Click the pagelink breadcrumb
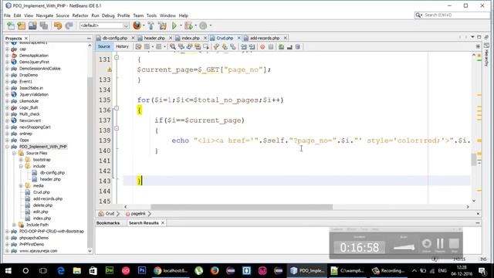Screen dimensions: 494x278 (x=138, y=214)
